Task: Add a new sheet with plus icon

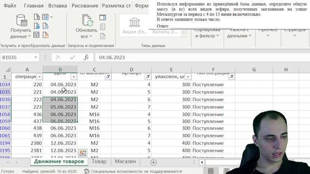Action: click(154, 162)
